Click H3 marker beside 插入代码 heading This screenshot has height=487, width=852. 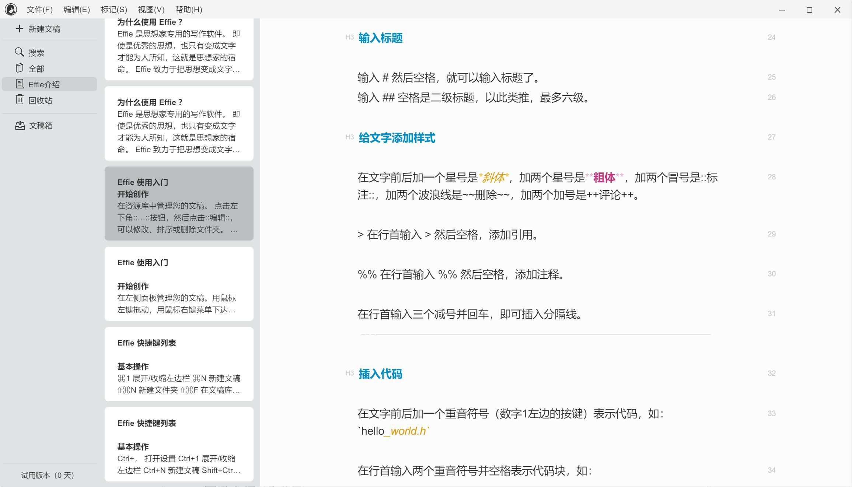[349, 373]
